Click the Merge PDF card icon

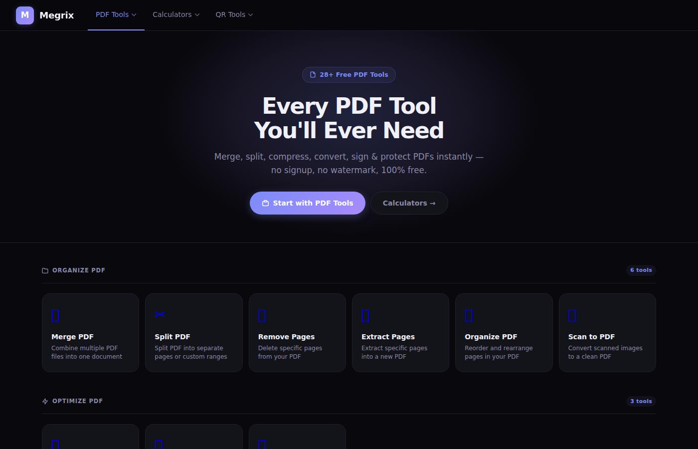pyautogui.click(x=55, y=315)
